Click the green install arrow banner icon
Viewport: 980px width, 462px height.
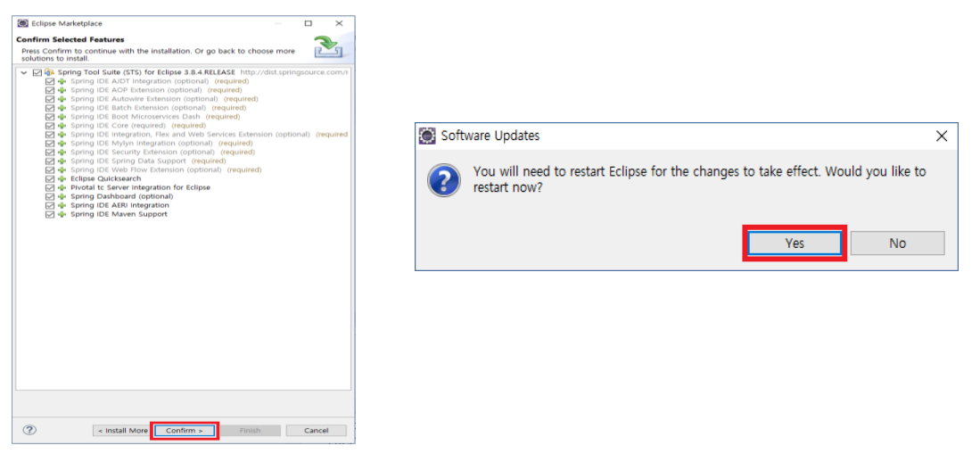(329, 47)
